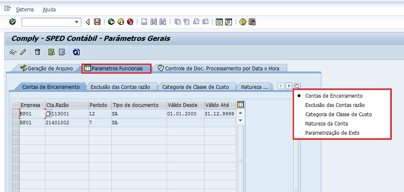The image size is (404, 192).
Task: Expand the command field dropdown arrow
Action: click(x=76, y=22)
